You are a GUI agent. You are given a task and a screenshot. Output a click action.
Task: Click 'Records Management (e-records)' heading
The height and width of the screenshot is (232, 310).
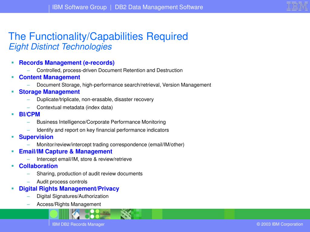67,63
